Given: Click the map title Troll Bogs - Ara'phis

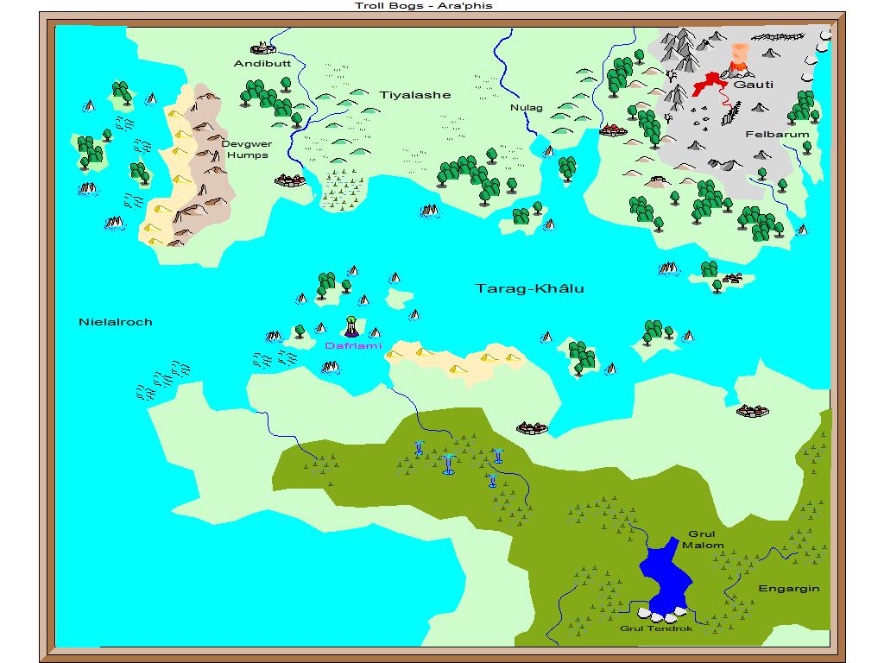Looking at the screenshot, I should pyautogui.click(x=423, y=6).
